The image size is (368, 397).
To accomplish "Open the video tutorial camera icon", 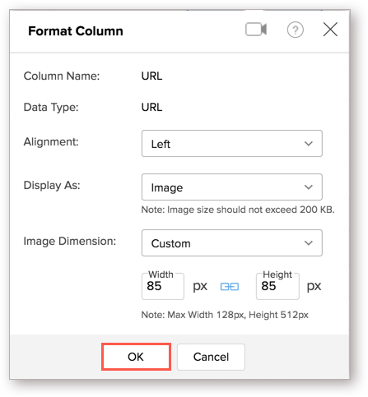I will point(256,30).
